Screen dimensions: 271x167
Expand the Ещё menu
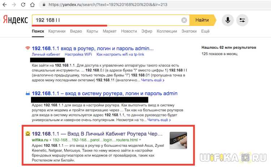click(205, 31)
